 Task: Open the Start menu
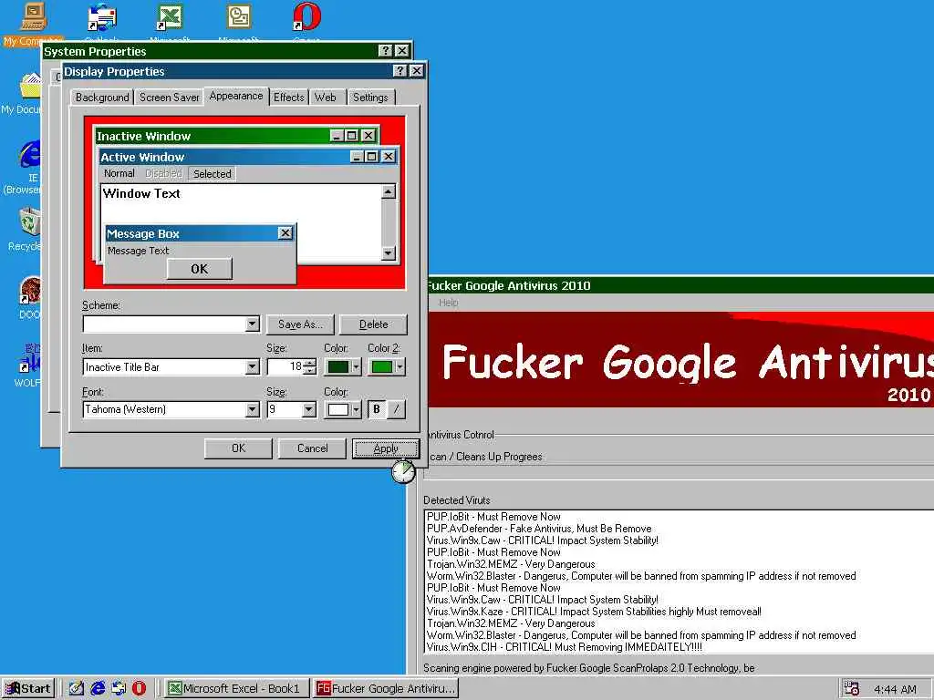click(x=28, y=688)
